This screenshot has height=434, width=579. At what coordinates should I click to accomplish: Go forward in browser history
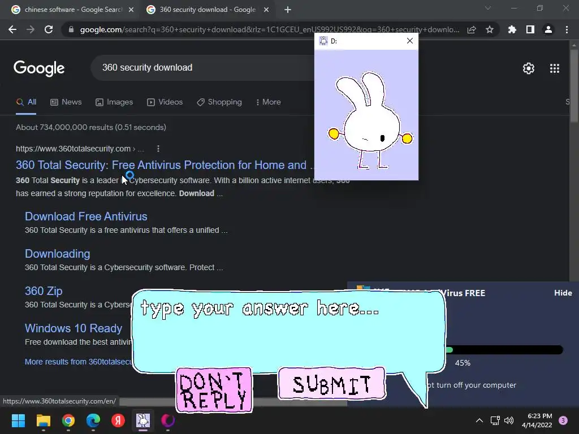[31, 29]
